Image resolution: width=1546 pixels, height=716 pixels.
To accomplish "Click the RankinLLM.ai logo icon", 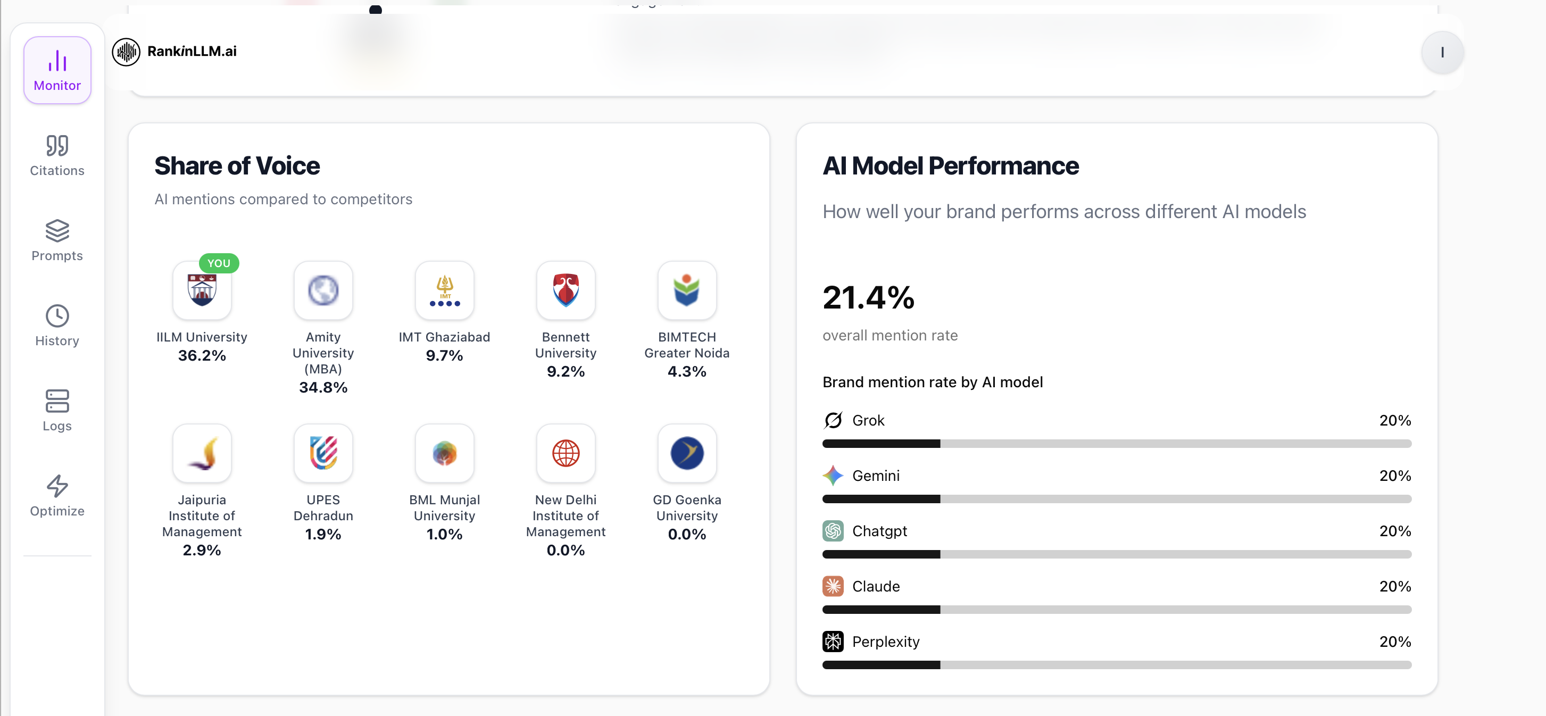I will (x=126, y=52).
